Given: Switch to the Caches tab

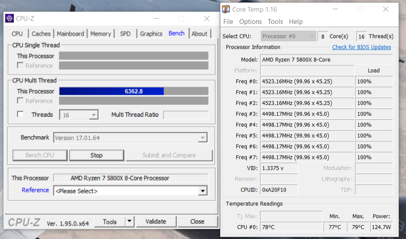Looking at the screenshot, I should (x=41, y=34).
